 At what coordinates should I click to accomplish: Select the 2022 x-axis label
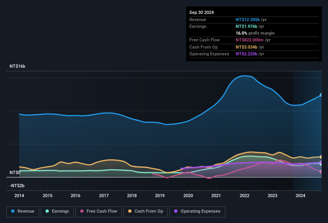245,196
